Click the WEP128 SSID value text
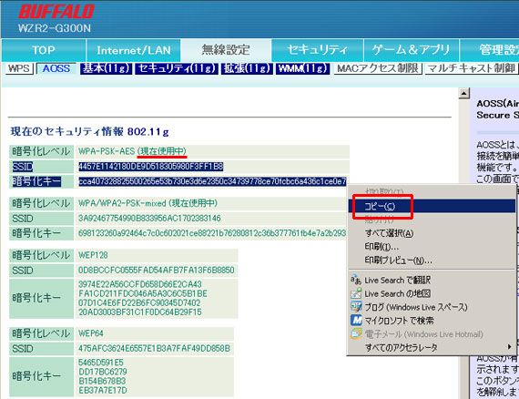The image size is (519, 399). point(157,271)
